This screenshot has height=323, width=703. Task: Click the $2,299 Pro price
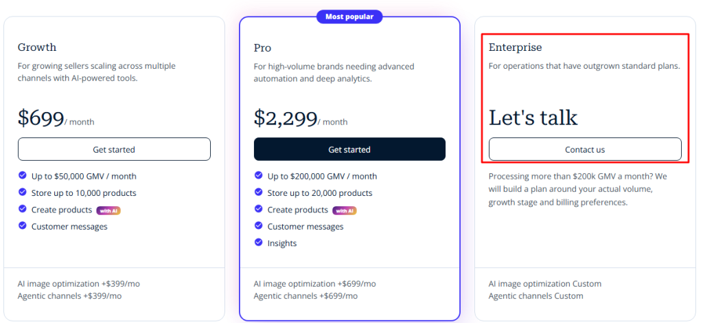286,118
